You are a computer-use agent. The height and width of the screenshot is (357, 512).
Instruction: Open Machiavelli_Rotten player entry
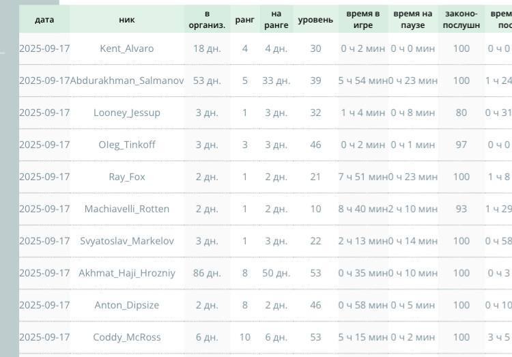point(127,209)
